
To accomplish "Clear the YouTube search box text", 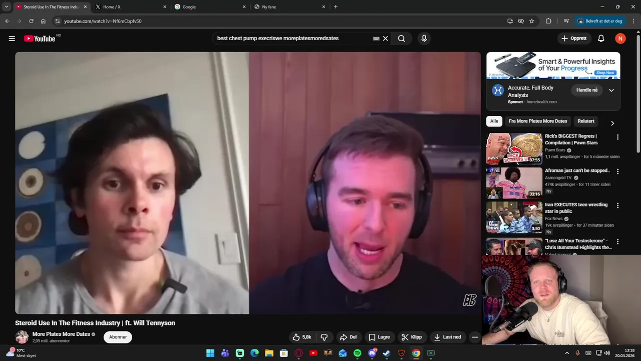I will (x=386, y=39).
